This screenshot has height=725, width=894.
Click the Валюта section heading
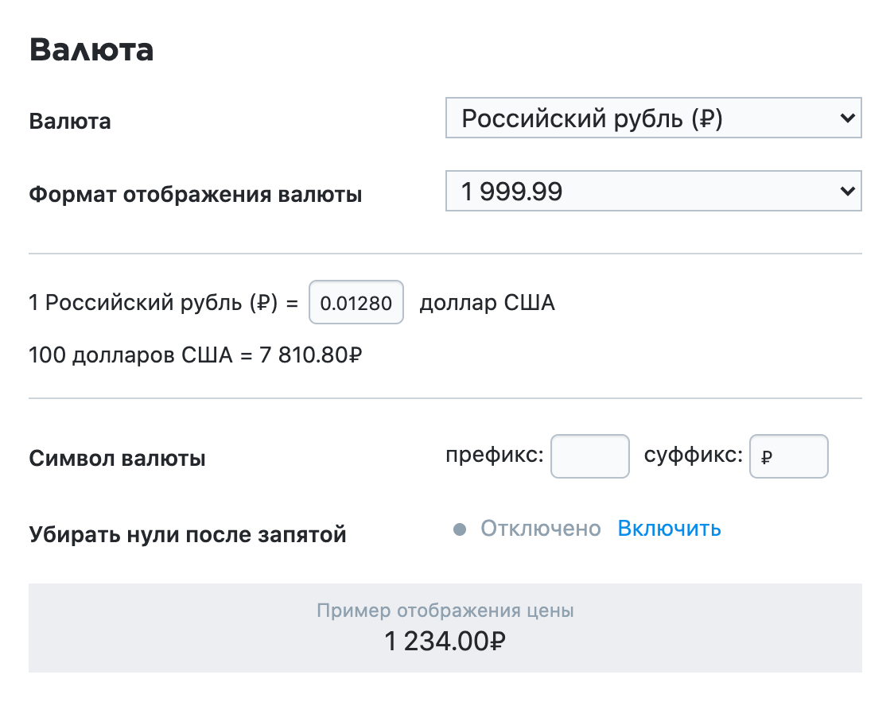coord(91,49)
